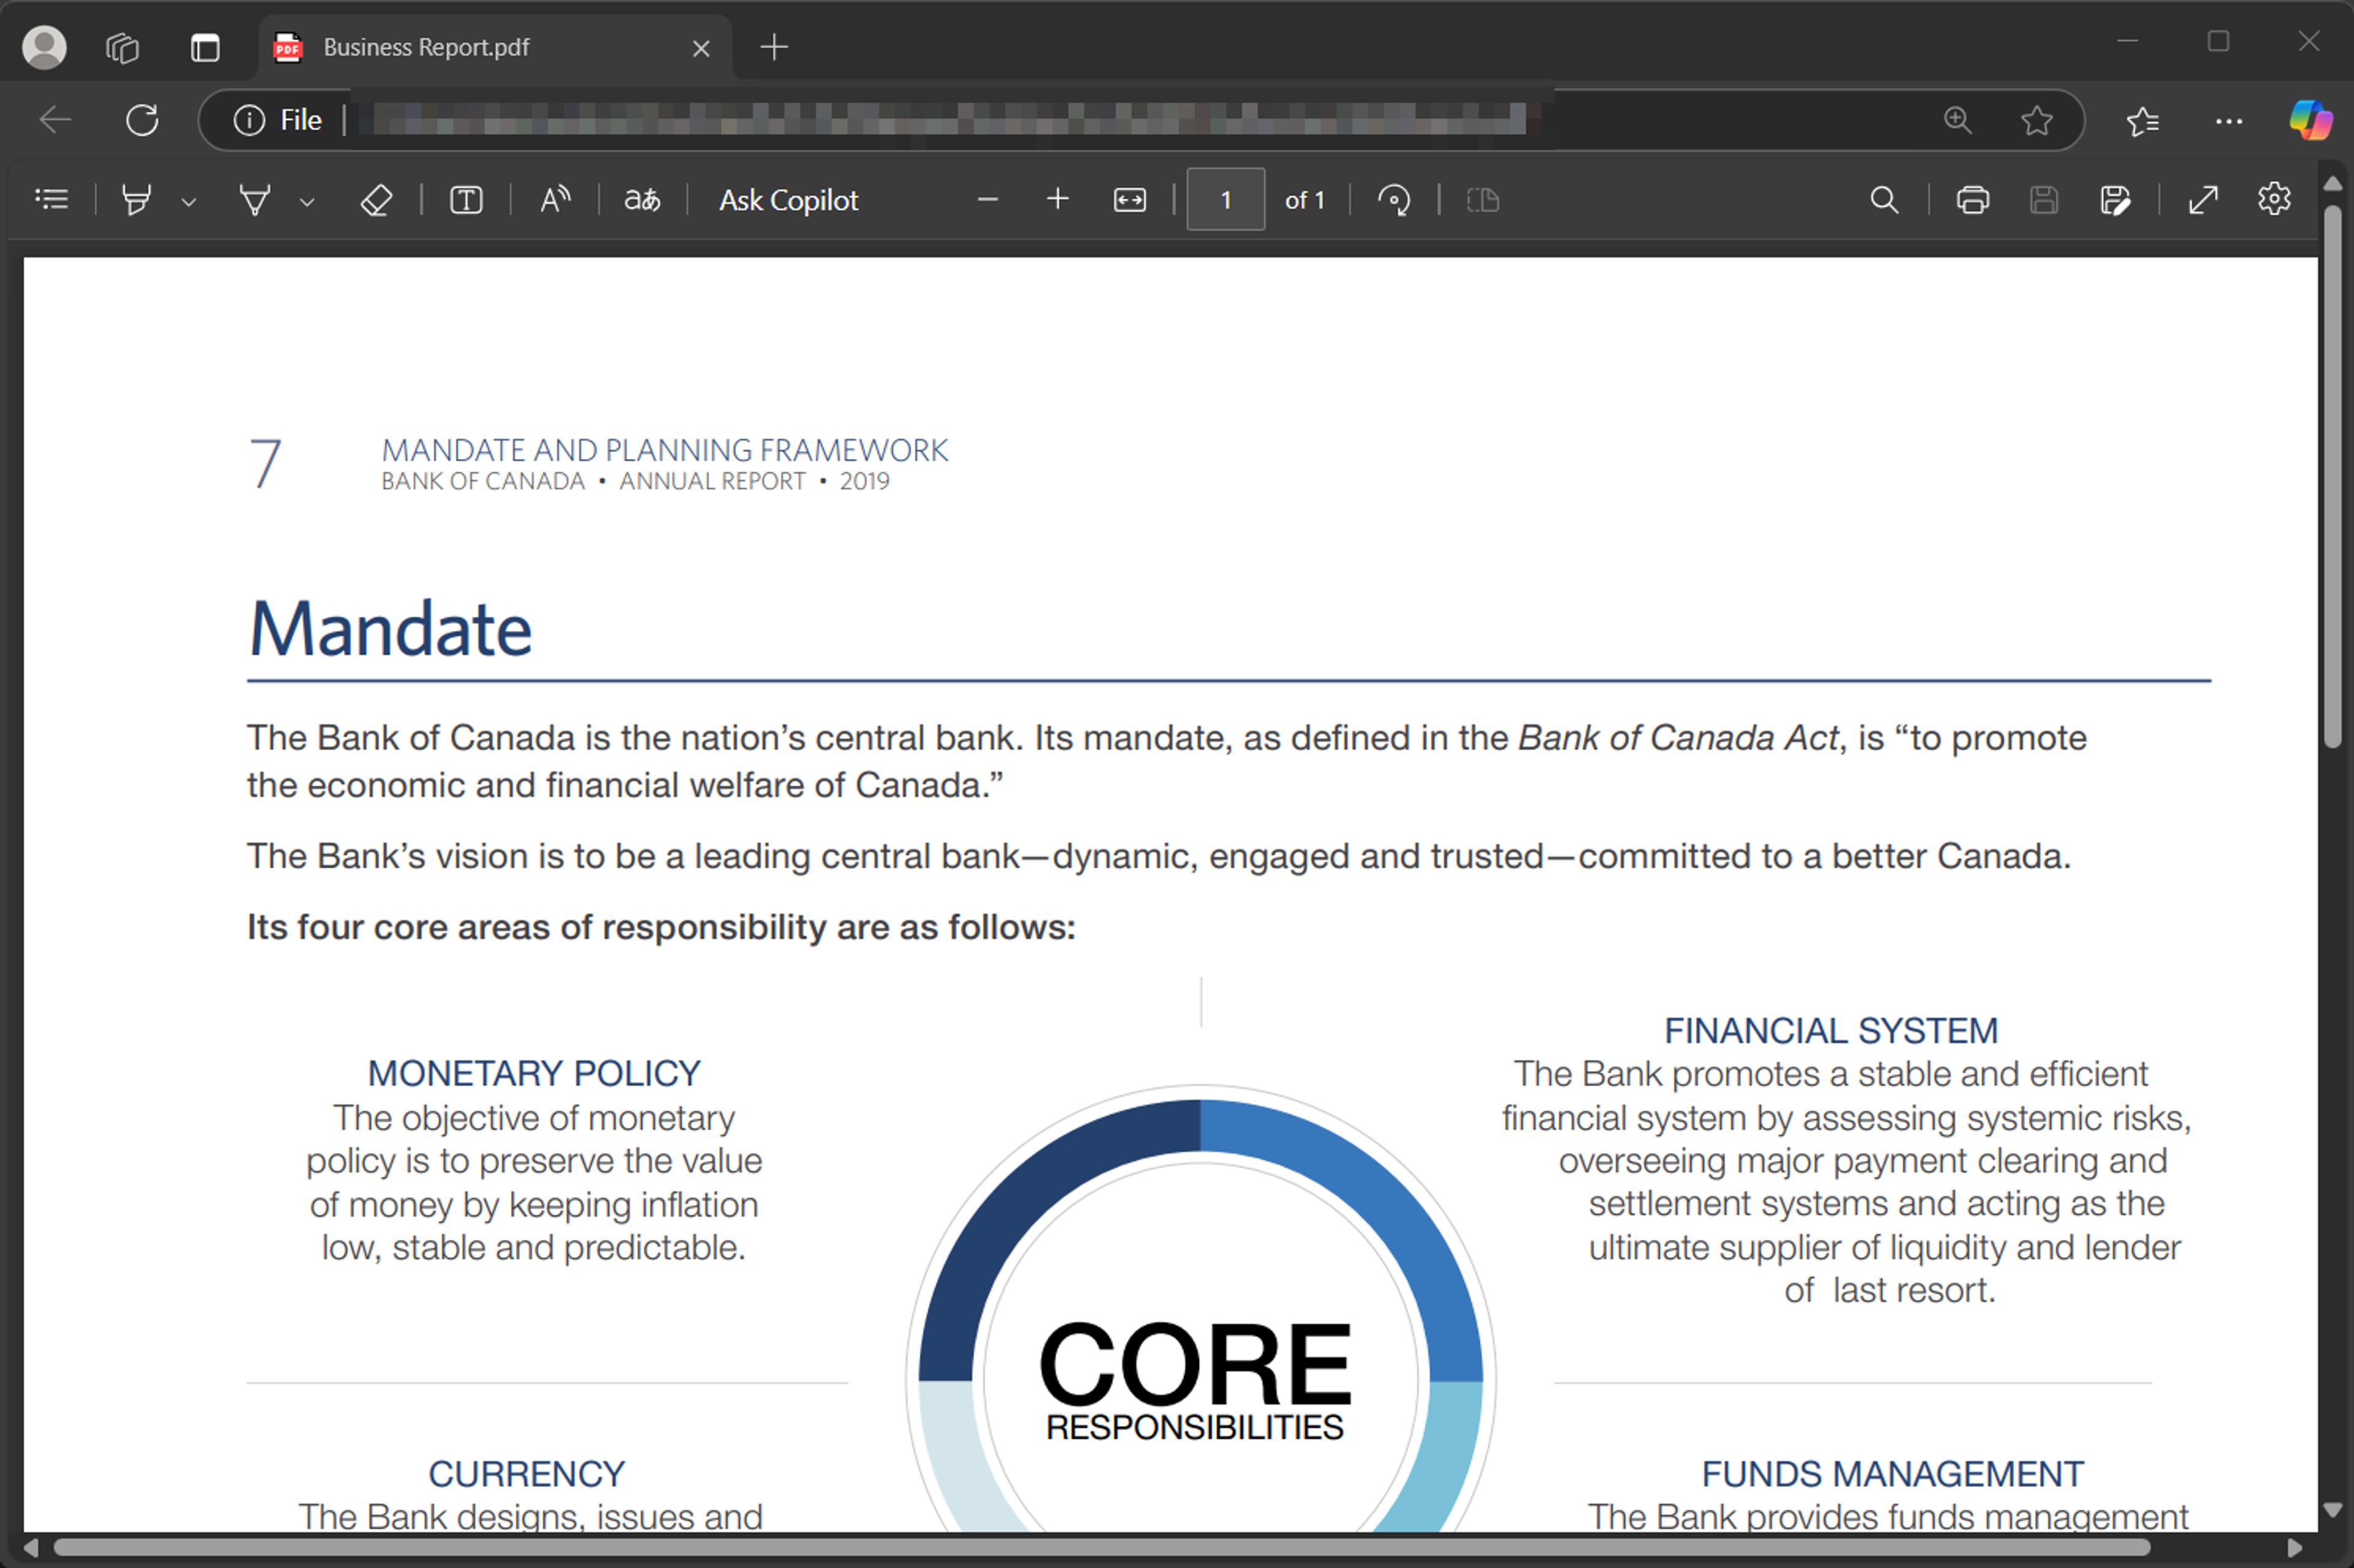Open the table of contents sidebar

tap(51, 200)
